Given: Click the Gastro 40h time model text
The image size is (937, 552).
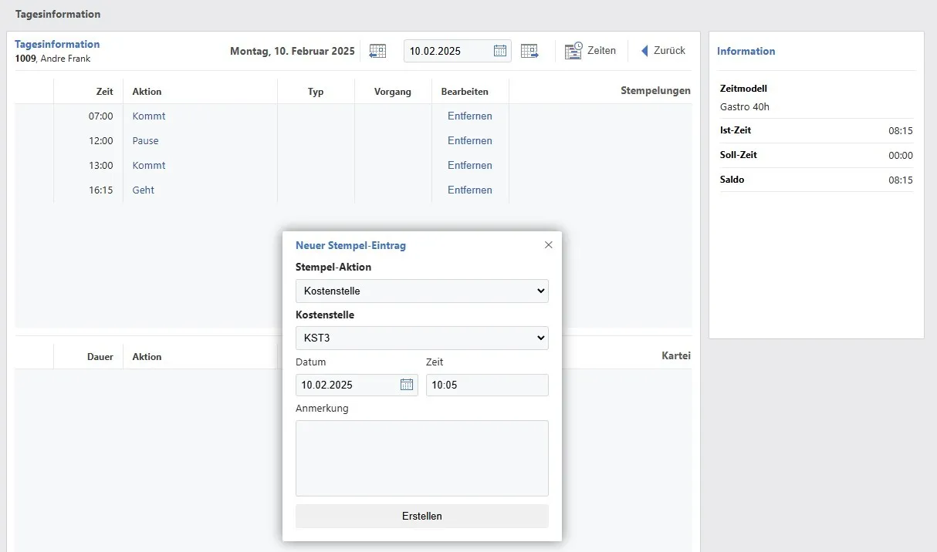Looking at the screenshot, I should tap(745, 107).
